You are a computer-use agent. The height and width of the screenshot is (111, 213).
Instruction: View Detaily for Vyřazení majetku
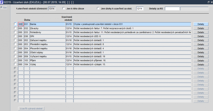(201, 56)
